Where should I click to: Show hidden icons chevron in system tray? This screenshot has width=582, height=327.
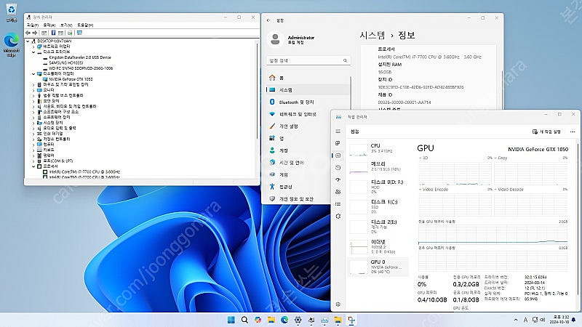coord(516,320)
